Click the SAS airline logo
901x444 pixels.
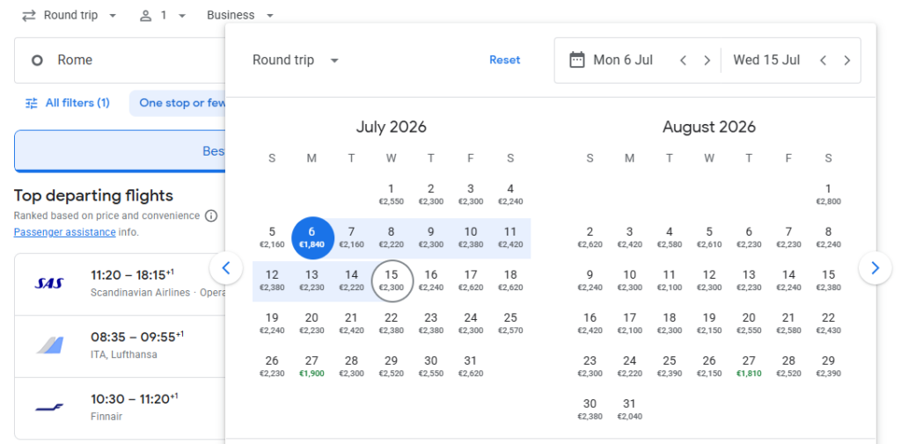coord(49,283)
